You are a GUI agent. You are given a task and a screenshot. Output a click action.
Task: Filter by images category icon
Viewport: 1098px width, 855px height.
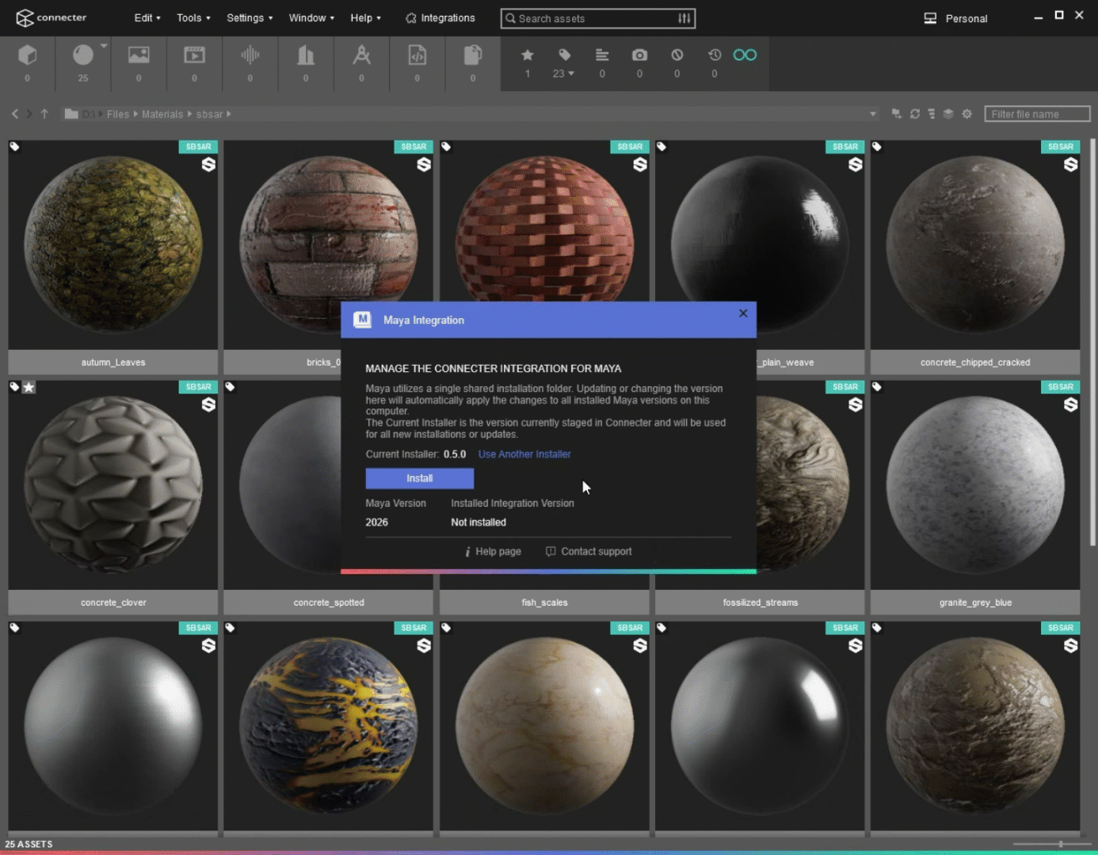139,55
